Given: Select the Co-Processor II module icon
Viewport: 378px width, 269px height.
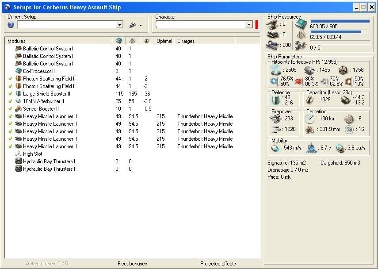Looking at the screenshot, I should [x=19, y=71].
